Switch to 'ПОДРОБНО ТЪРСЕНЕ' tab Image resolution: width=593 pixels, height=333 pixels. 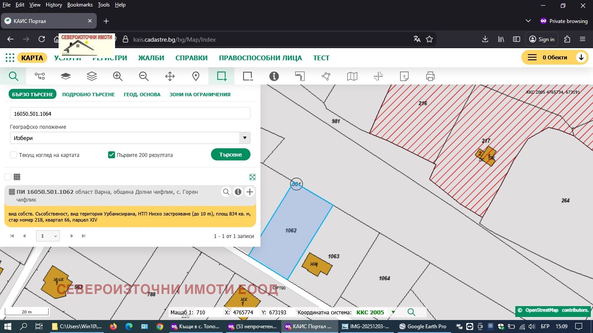click(x=89, y=95)
